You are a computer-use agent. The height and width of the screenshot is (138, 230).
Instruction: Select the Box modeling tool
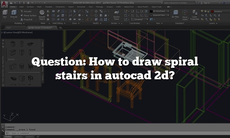(5, 14)
